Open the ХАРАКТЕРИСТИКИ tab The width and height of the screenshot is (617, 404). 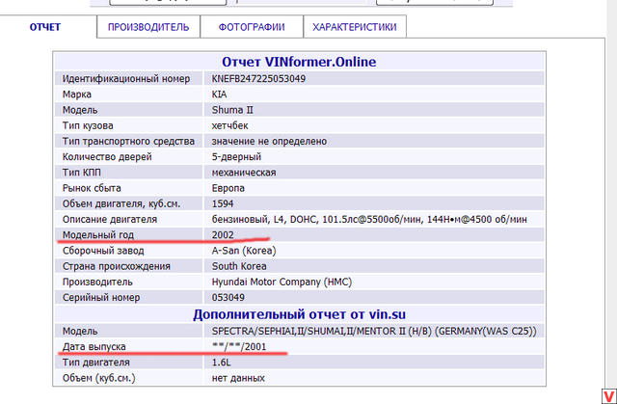click(355, 27)
